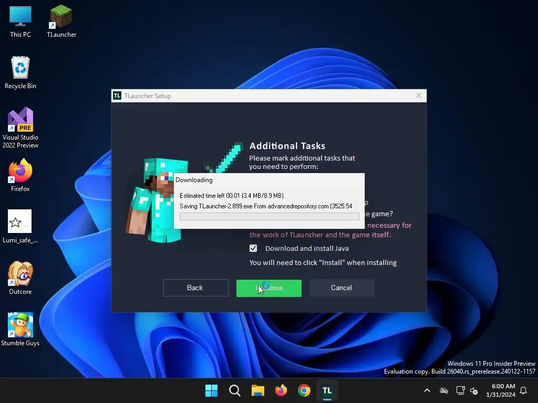Launch the Outcore desktop shortcut

coord(20,278)
